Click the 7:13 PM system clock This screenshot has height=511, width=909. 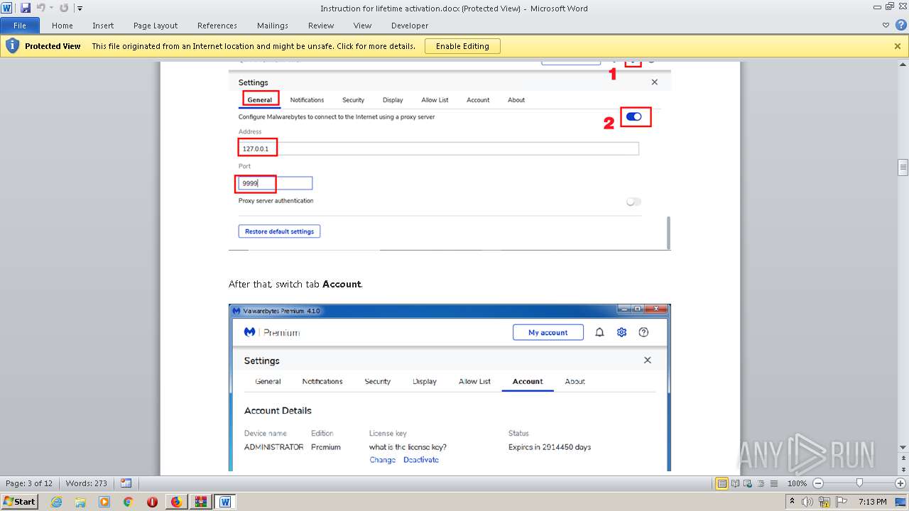tap(872, 502)
